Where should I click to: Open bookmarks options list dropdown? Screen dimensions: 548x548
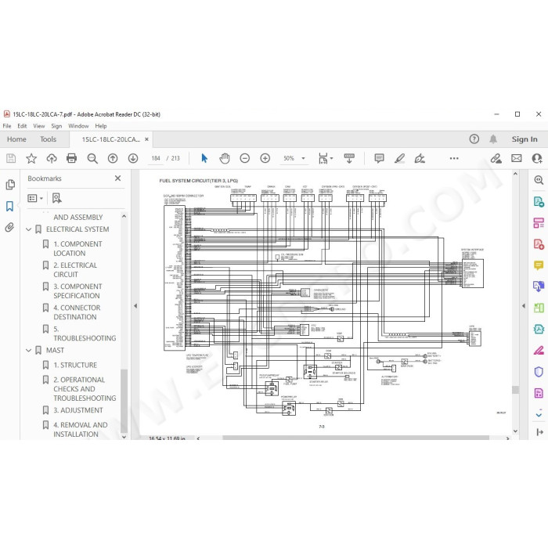point(35,198)
